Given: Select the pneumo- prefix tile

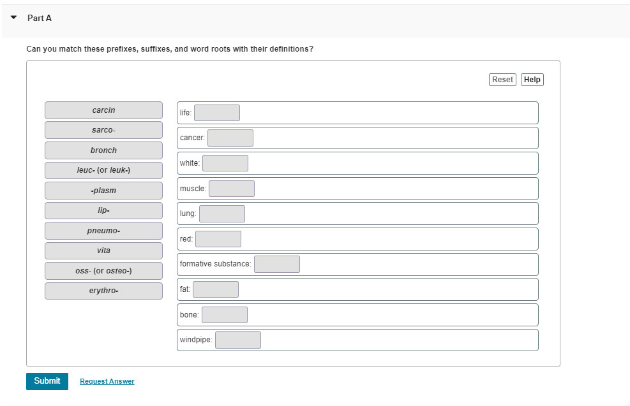Looking at the screenshot, I should coord(103,230).
